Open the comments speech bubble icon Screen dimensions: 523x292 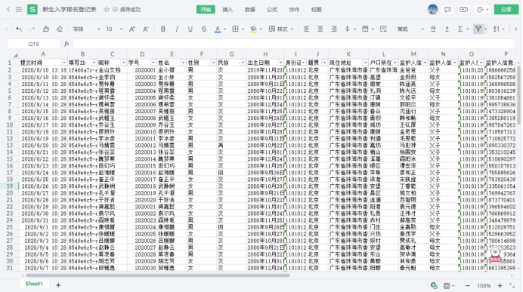point(447,10)
